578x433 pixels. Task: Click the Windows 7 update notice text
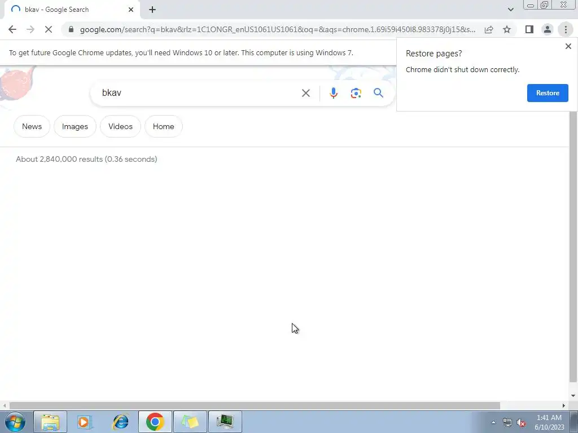pos(181,52)
